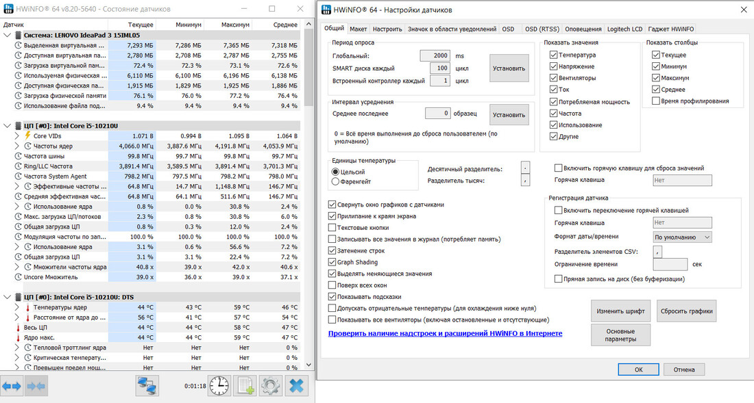Click the clock icon beside Загрузка физической памяти
Viewport: 754px width, 403px height.
19,96
